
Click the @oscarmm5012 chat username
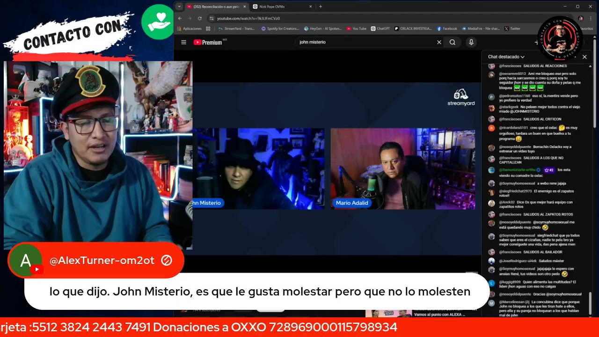(x=512, y=73)
